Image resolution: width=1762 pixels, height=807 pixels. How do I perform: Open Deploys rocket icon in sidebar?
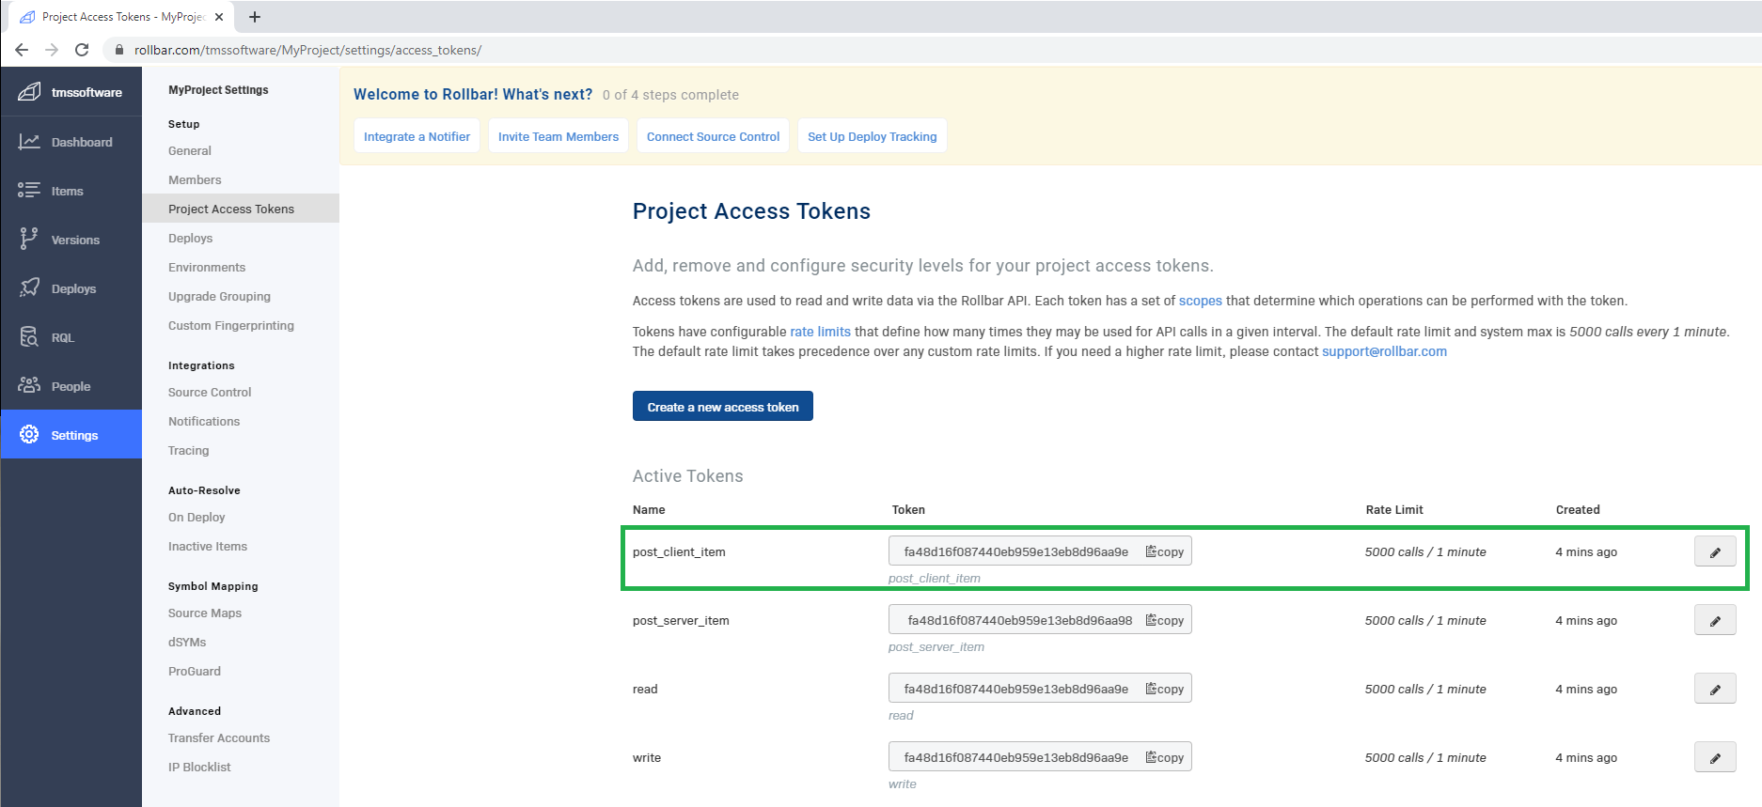pyautogui.click(x=29, y=288)
